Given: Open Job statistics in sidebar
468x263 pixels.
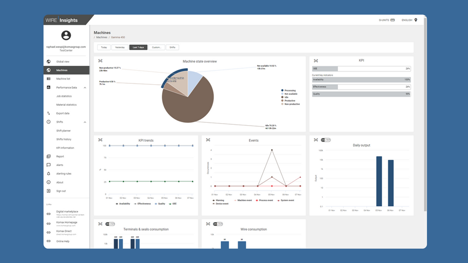Looking at the screenshot, I should (x=64, y=96).
